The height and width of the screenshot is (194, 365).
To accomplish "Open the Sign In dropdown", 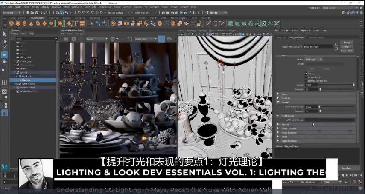I will point(216,13).
